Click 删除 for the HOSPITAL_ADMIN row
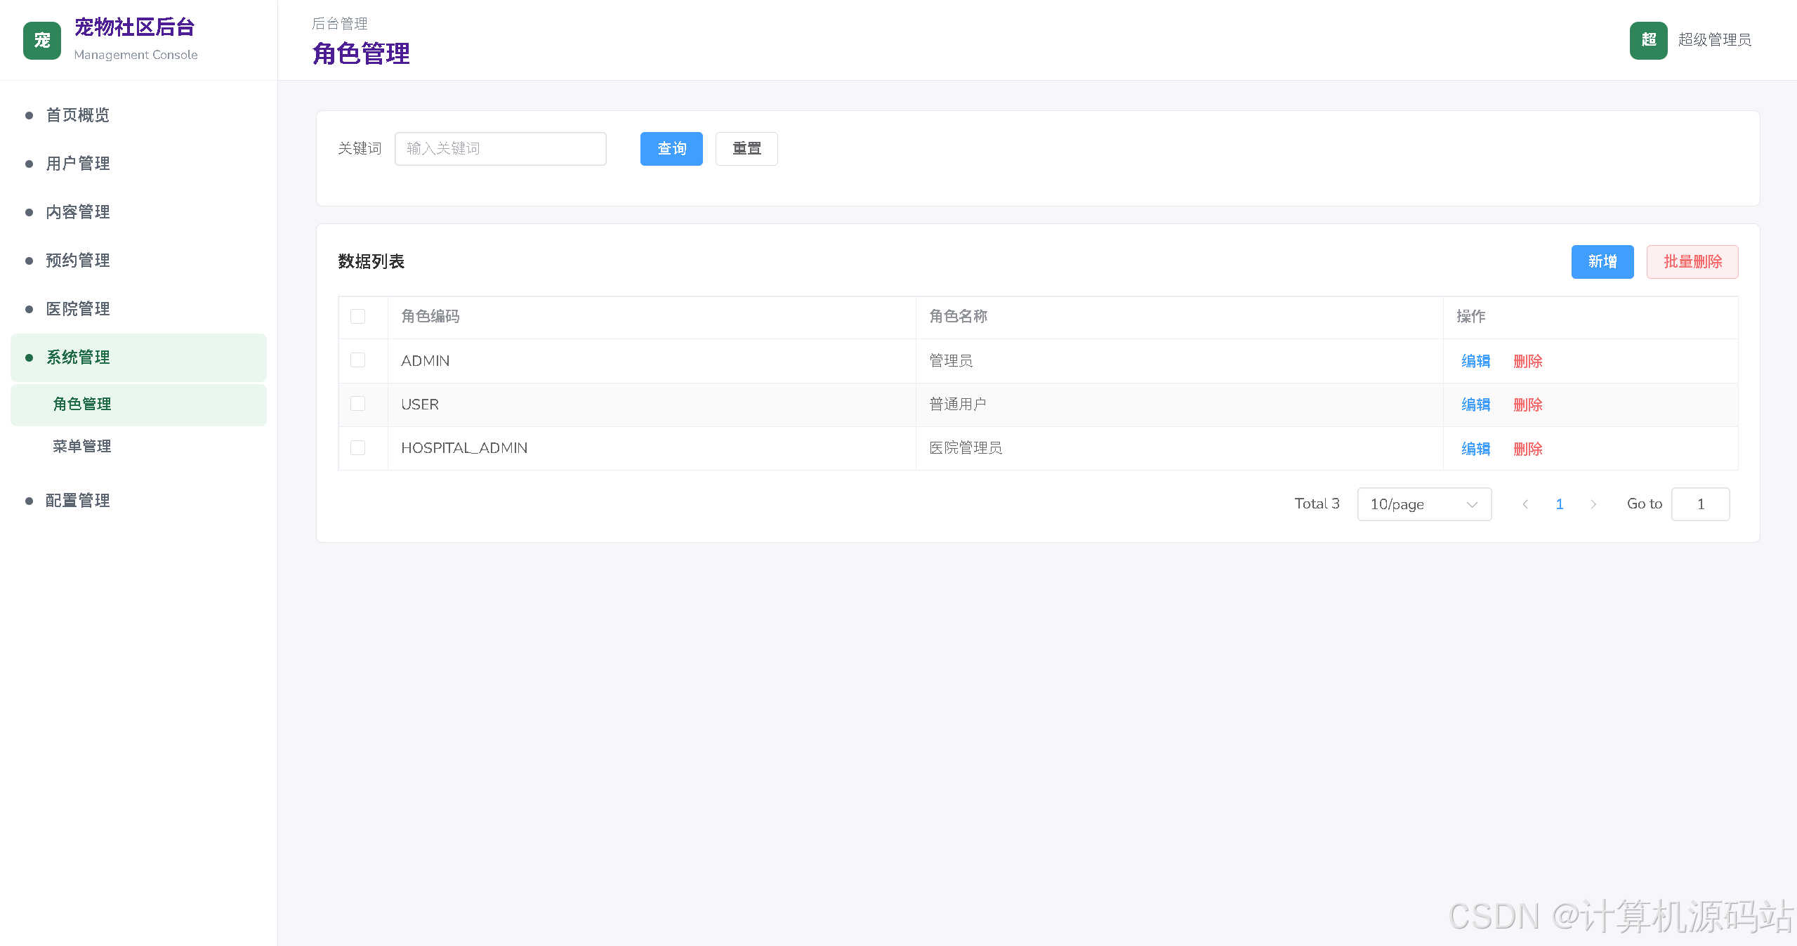This screenshot has height=946, width=1797. click(1527, 449)
